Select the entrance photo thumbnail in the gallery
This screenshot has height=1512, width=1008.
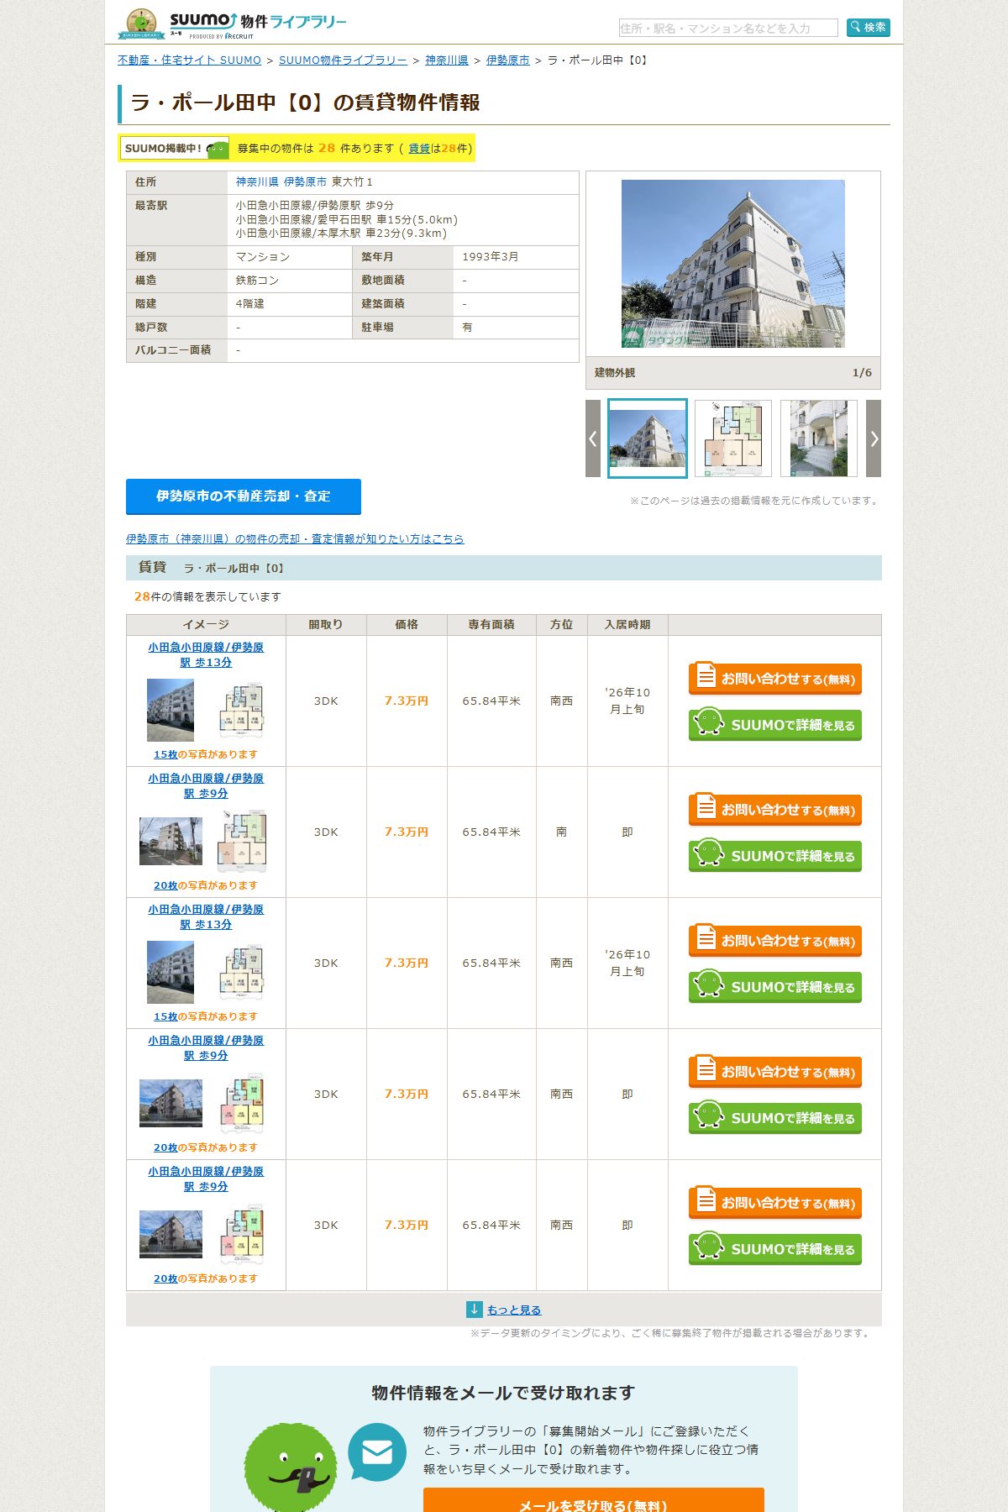(819, 438)
